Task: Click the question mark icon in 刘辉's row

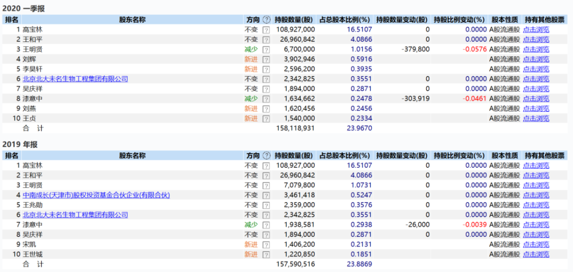Action: (266, 59)
